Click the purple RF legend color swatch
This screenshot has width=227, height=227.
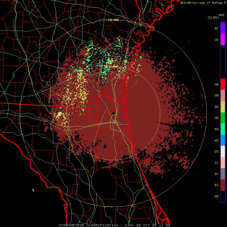[223, 28]
